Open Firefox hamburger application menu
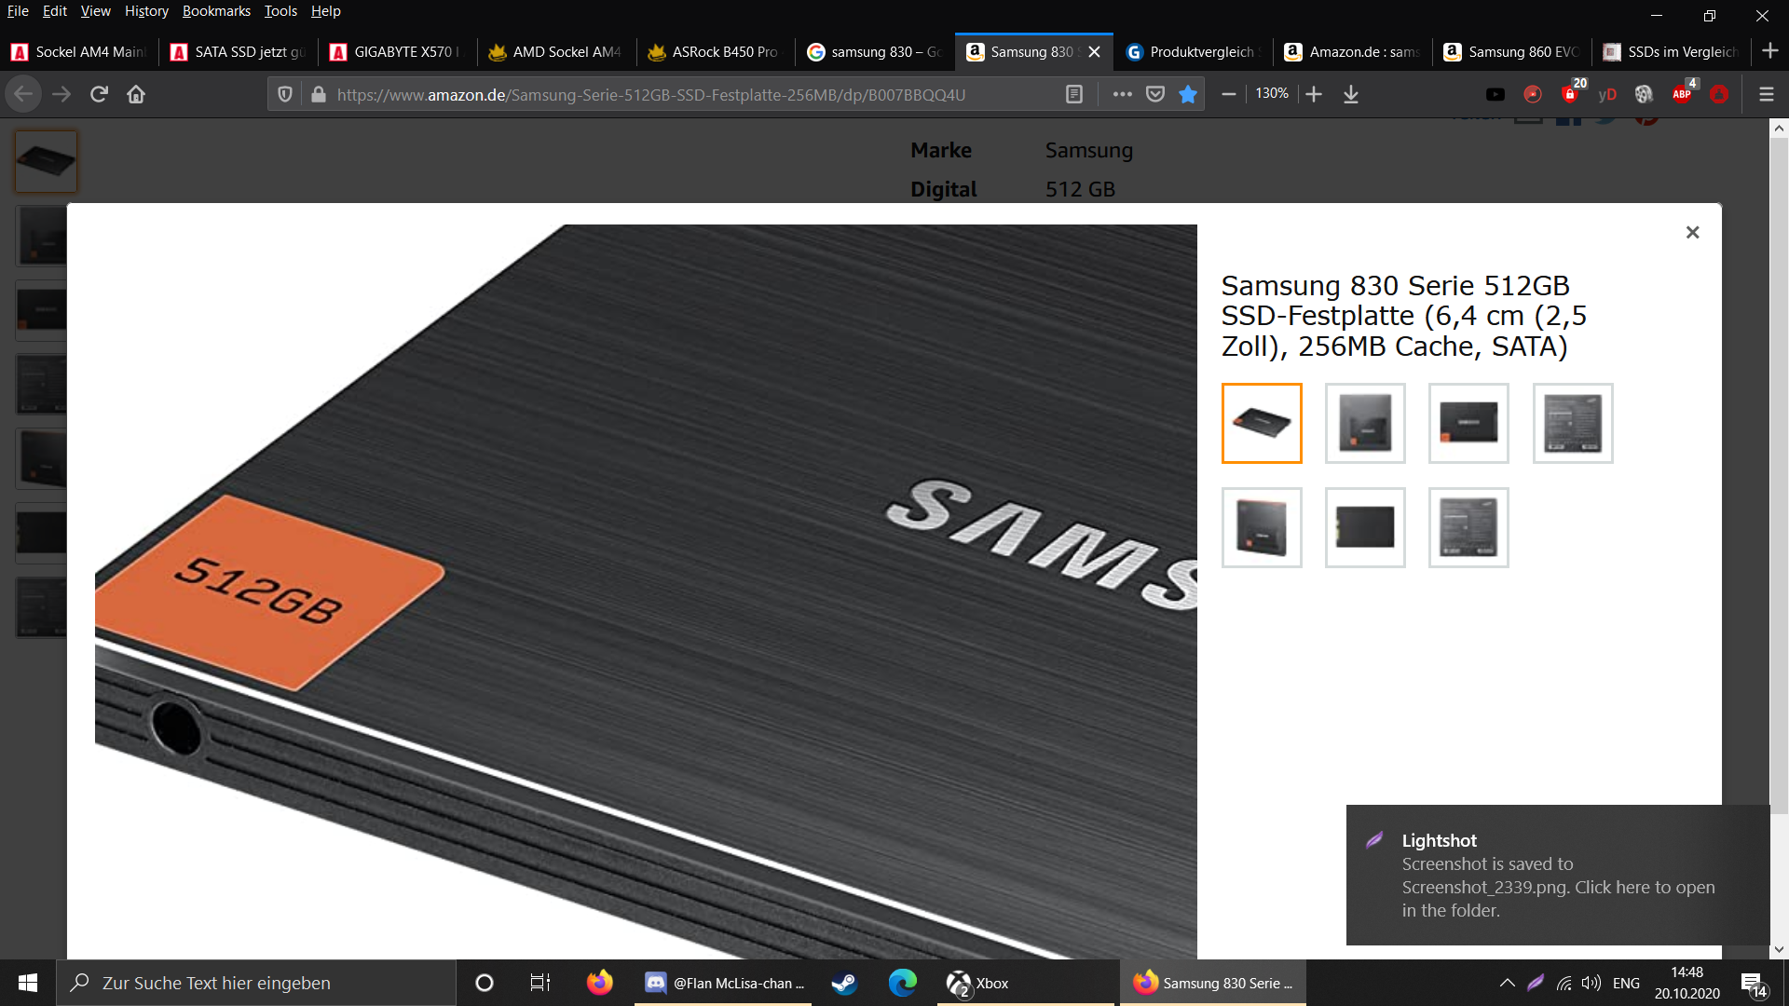This screenshot has width=1789, height=1006. (1766, 94)
